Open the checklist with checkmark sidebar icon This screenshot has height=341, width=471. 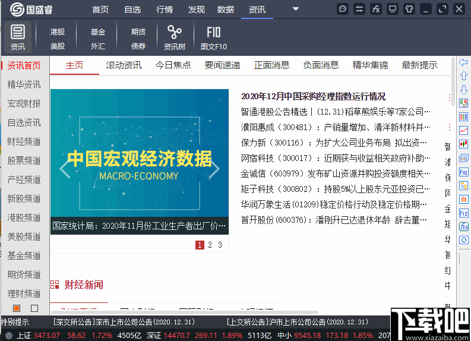[463, 103]
